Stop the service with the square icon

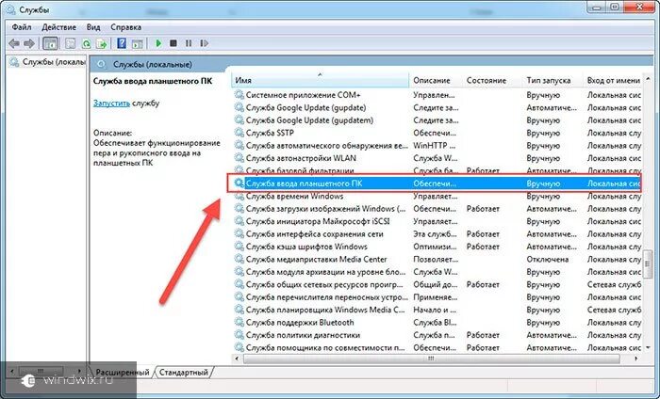pos(173,43)
